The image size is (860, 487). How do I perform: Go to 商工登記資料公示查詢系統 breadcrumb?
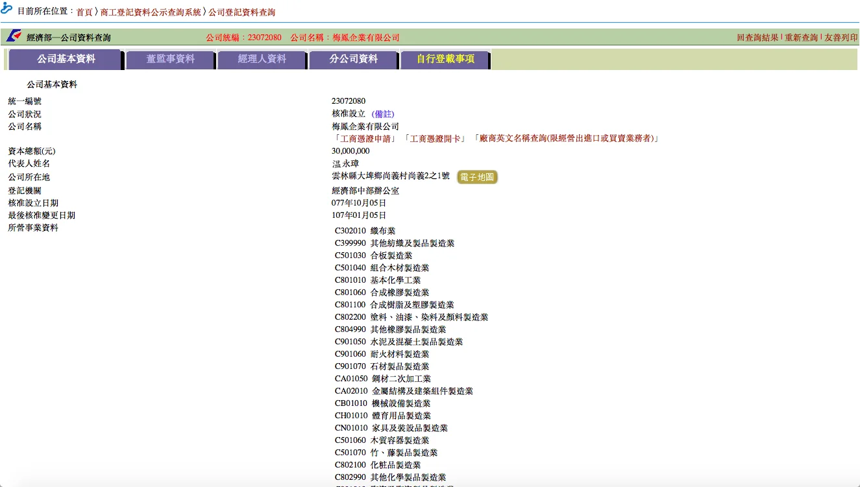(x=151, y=12)
